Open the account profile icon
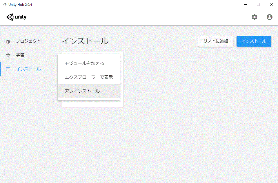Viewport: 278px width, 183px height. point(269,17)
